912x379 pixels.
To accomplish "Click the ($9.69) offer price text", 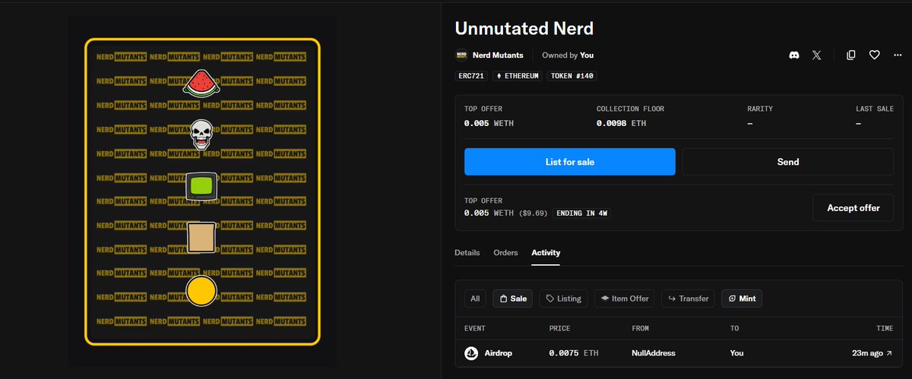I will tap(533, 213).
